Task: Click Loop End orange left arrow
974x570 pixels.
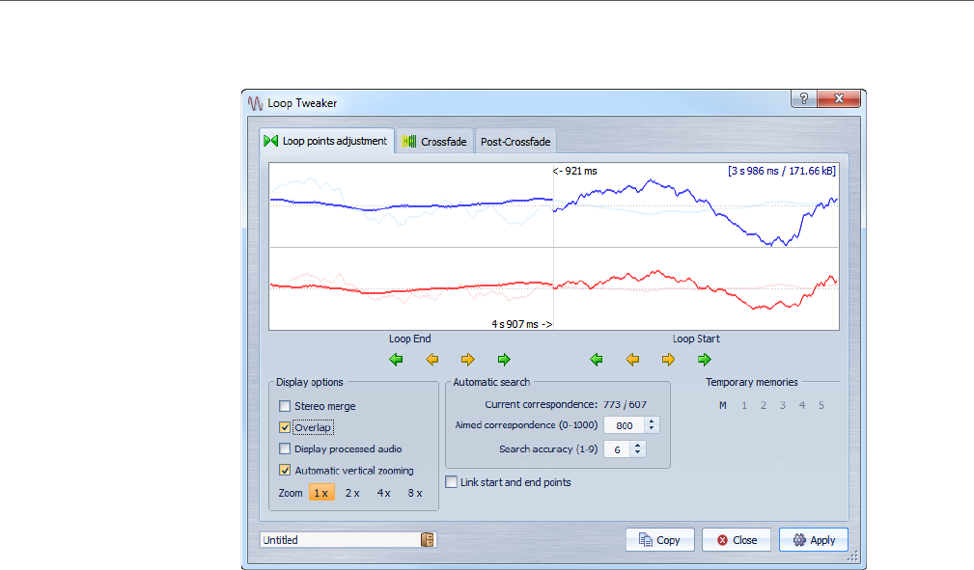Action: point(432,360)
